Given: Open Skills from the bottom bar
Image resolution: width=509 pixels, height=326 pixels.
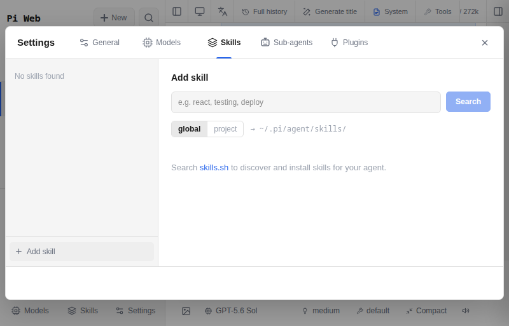Looking at the screenshot, I should coord(83,311).
